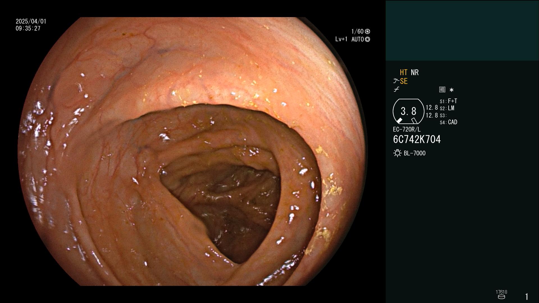539x303 pixels.
Task: Click the light source lamp icon
Action: point(397,153)
